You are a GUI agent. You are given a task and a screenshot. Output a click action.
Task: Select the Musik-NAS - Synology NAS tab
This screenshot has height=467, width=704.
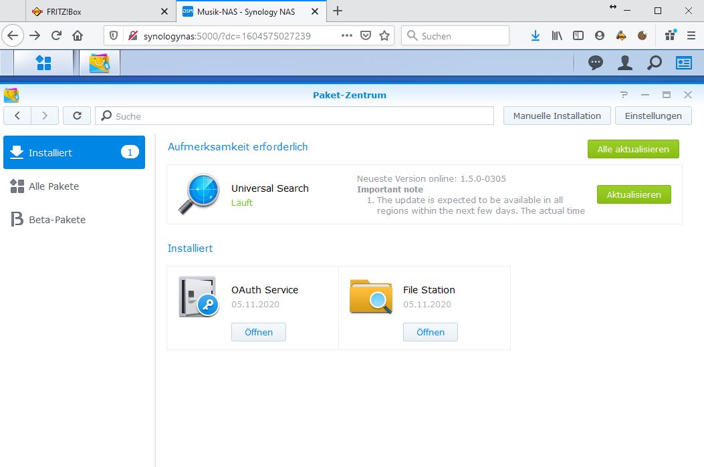251,11
